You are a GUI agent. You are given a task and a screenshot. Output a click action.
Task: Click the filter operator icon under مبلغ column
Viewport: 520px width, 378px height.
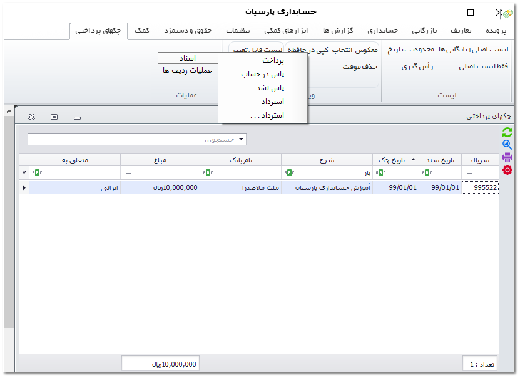(128, 173)
